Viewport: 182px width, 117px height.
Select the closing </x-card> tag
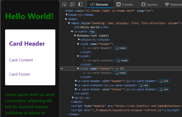81,94
